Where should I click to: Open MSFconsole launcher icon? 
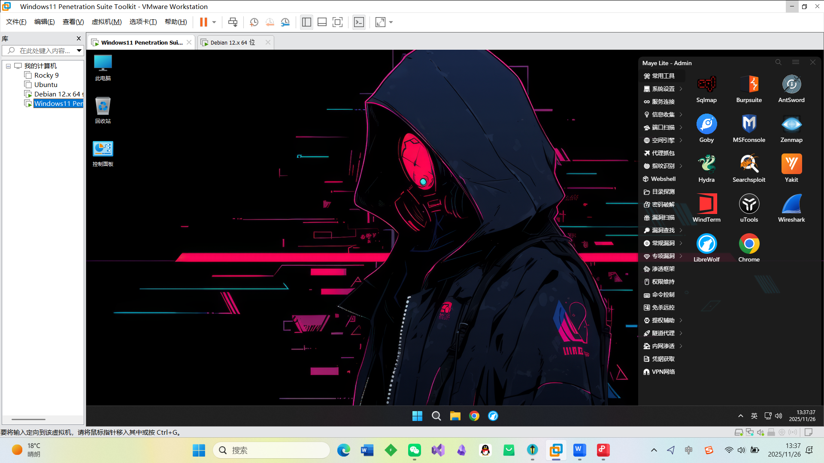[x=749, y=124]
